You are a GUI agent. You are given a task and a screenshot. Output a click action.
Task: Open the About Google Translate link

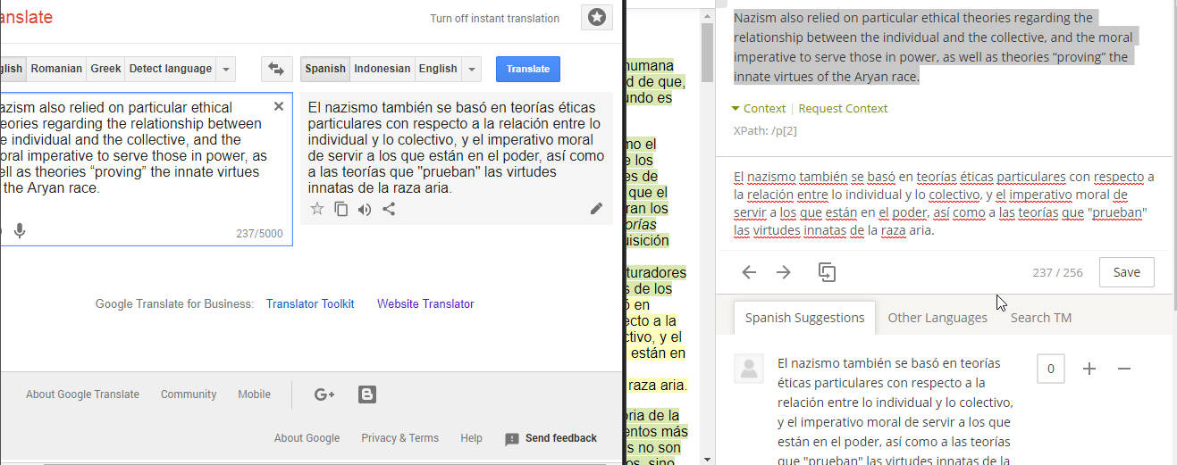(82, 394)
